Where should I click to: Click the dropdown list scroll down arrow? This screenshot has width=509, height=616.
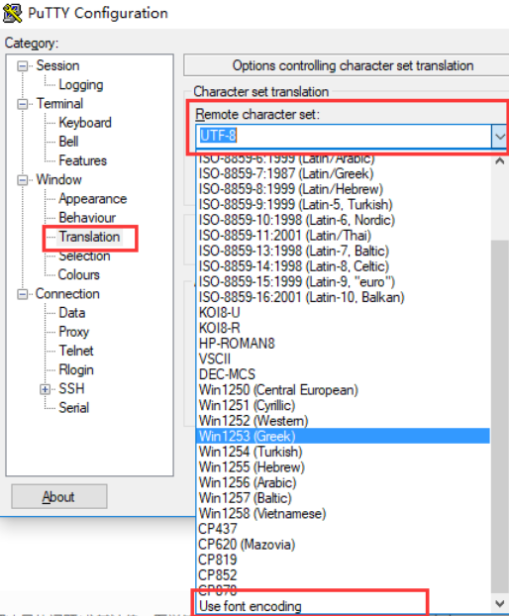click(499, 603)
